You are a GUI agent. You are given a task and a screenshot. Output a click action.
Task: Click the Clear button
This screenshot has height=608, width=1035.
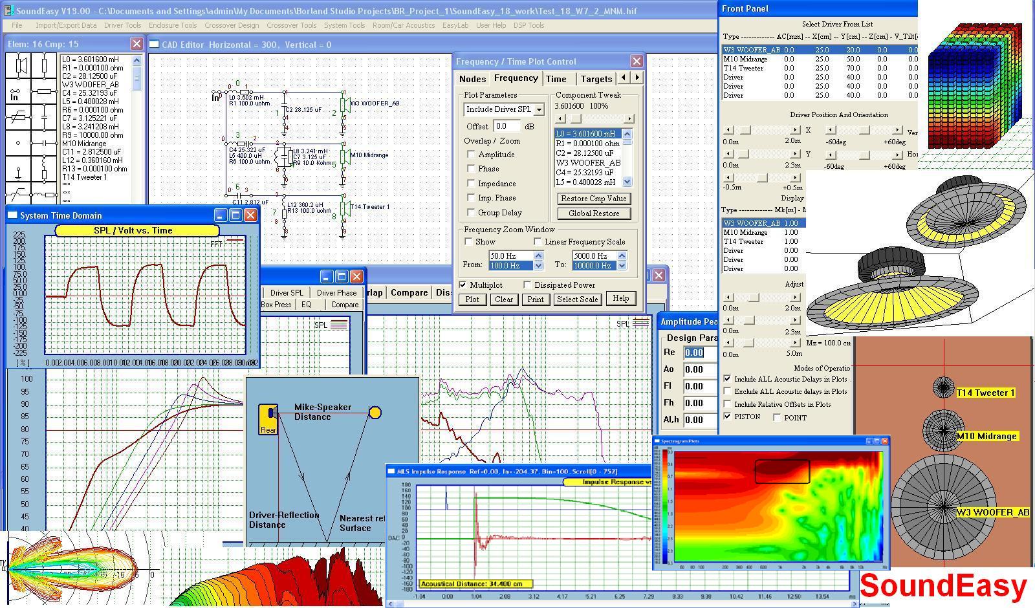pyautogui.click(x=504, y=299)
